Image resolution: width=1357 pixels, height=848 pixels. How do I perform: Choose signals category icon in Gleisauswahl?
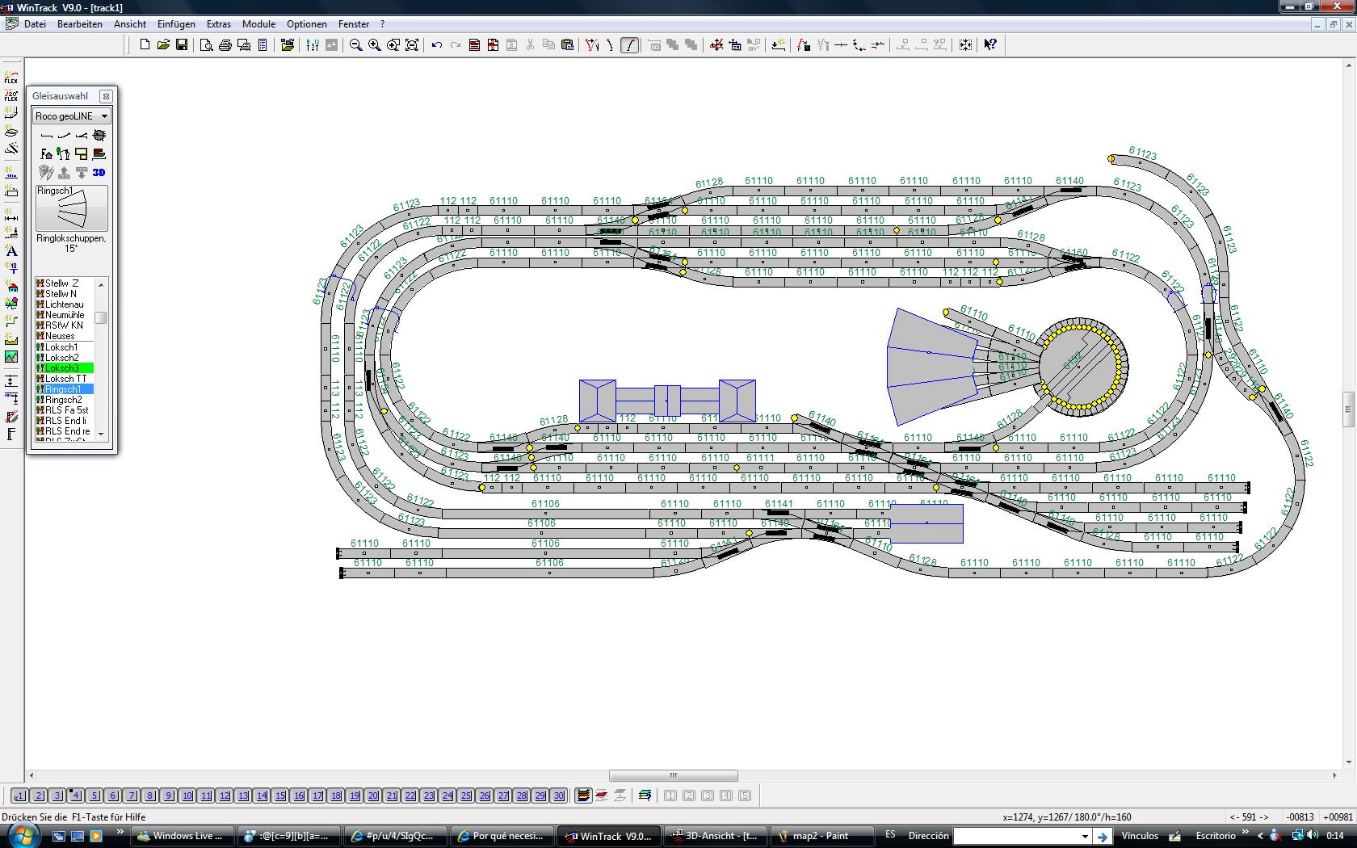[x=64, y=153]
